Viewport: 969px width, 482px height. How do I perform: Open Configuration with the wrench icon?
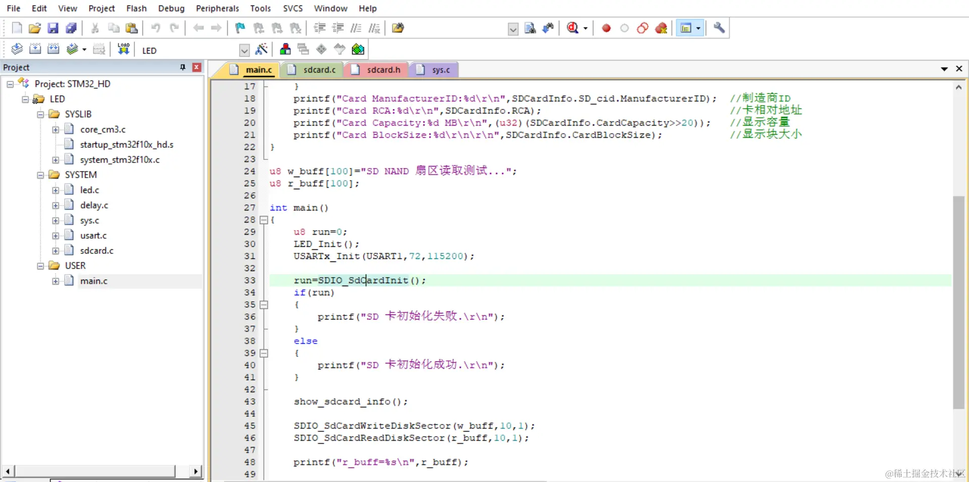point(719,28)
